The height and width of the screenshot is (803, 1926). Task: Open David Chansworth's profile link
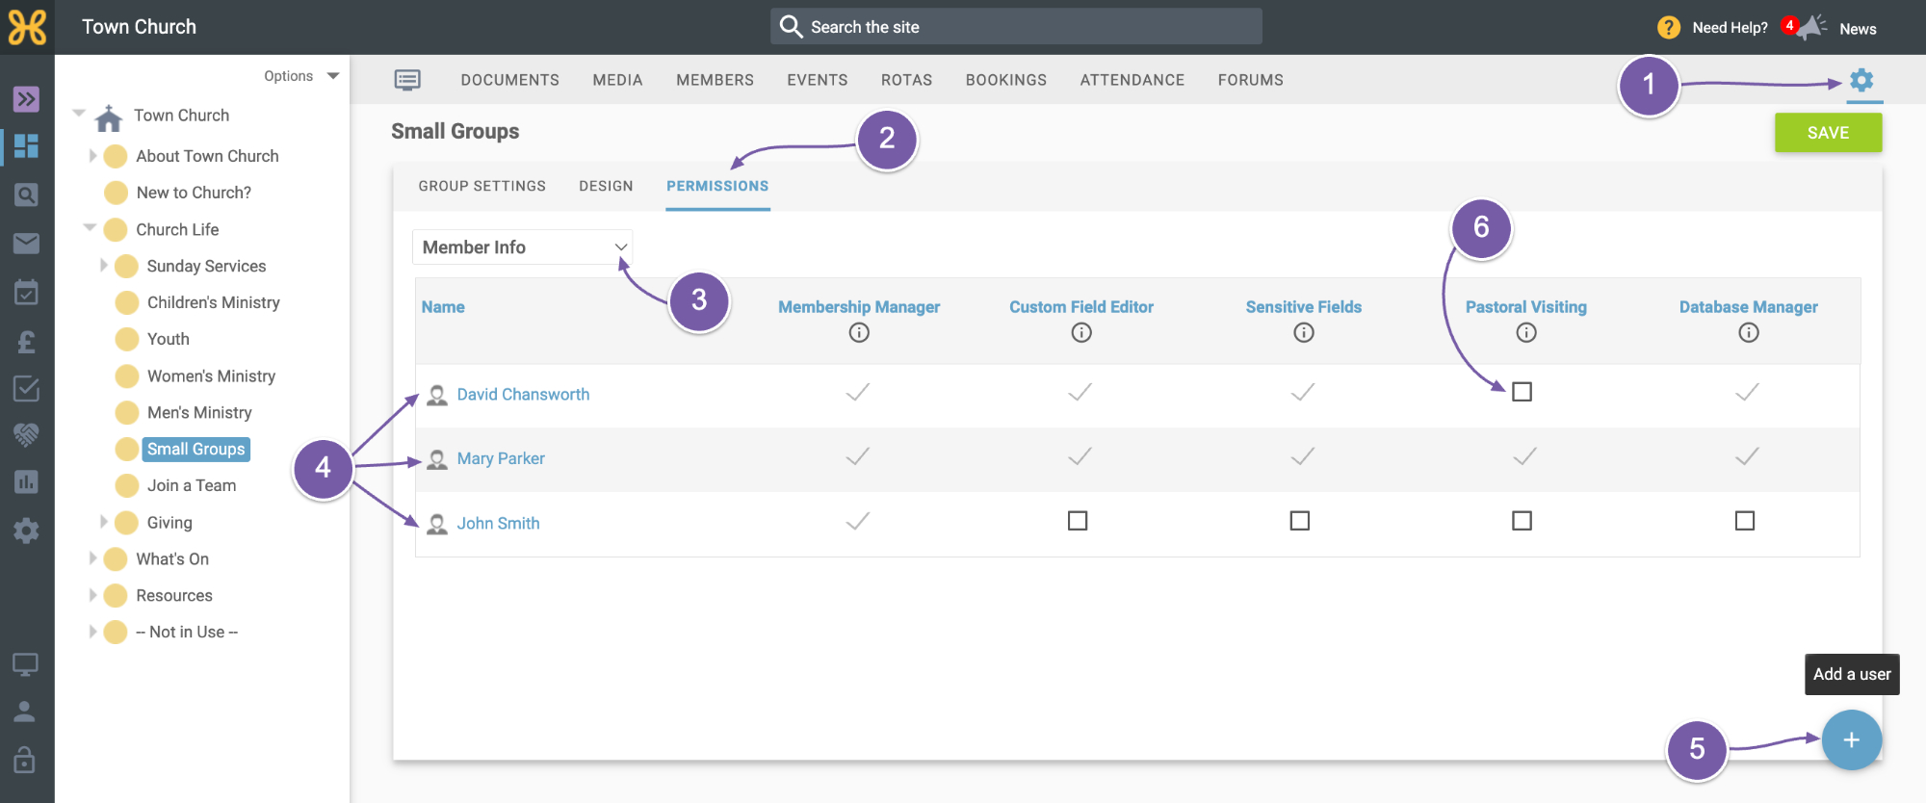(523, 395)
